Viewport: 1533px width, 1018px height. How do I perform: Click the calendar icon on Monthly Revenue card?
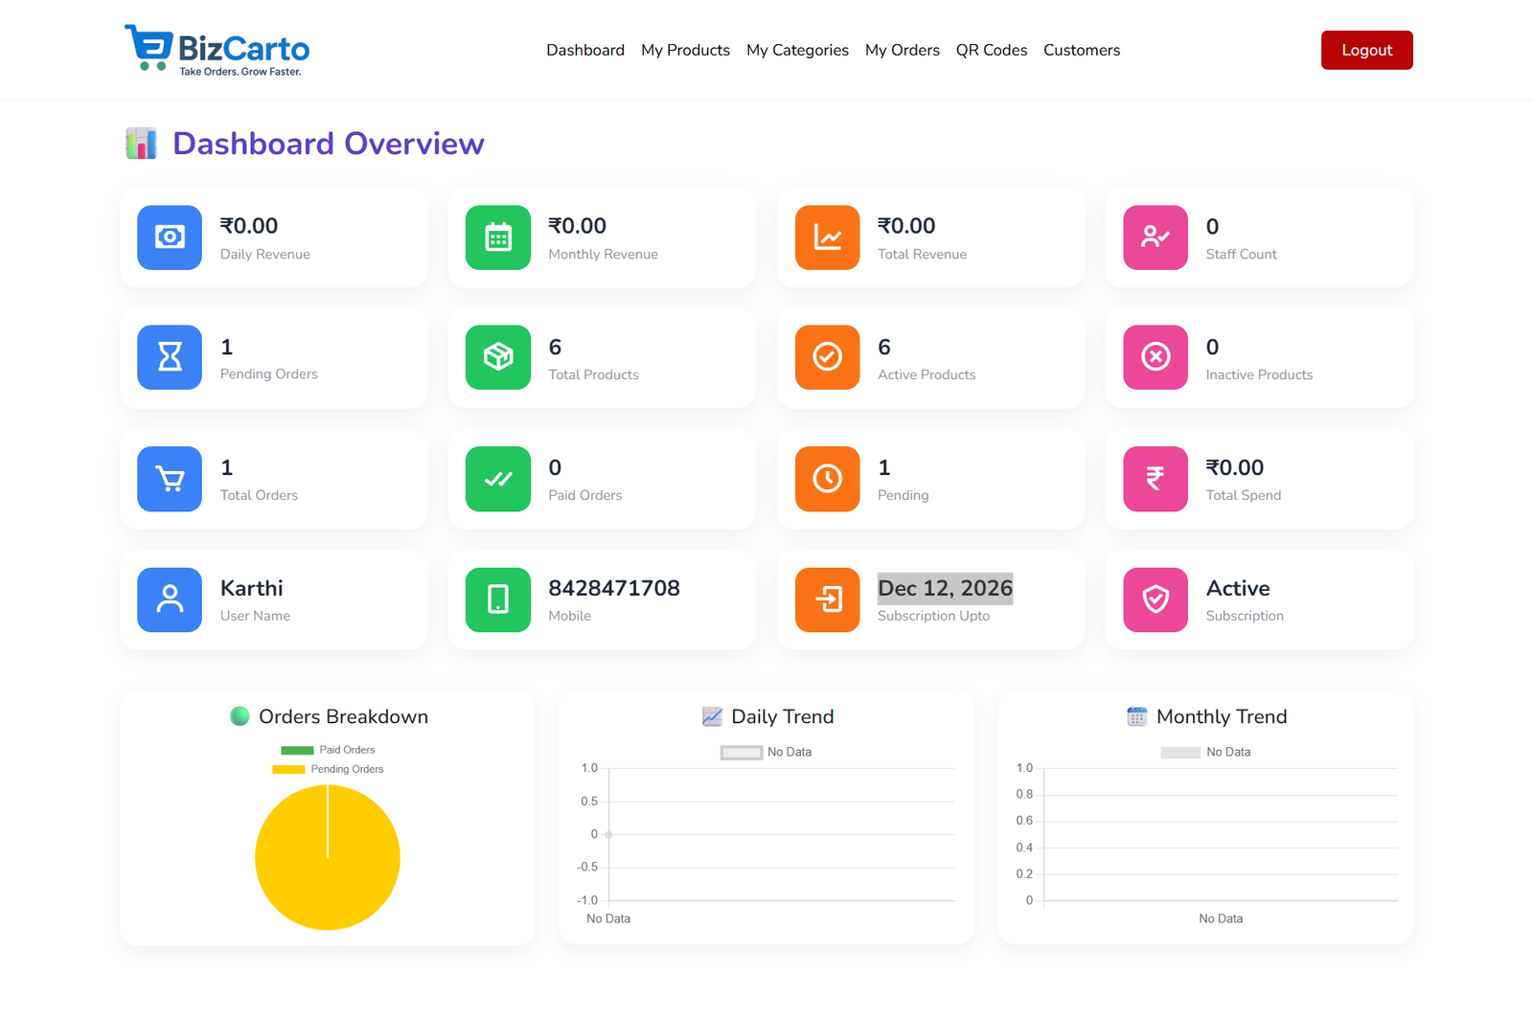(497, 238)
